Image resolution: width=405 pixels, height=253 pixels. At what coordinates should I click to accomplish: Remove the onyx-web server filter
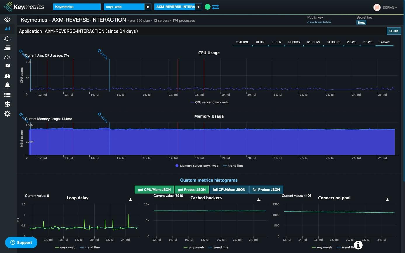point(148,7)
